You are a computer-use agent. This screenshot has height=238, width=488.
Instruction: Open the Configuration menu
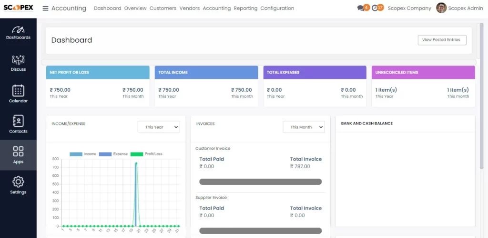point(277,9)
